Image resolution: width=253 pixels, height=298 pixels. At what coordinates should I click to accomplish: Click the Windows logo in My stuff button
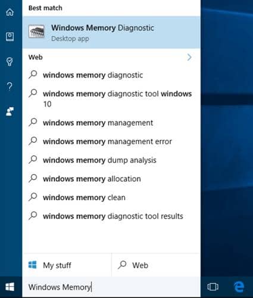33,265
